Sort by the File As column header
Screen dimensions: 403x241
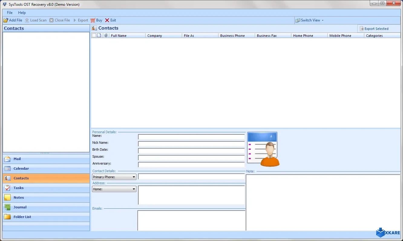[200, 36]
